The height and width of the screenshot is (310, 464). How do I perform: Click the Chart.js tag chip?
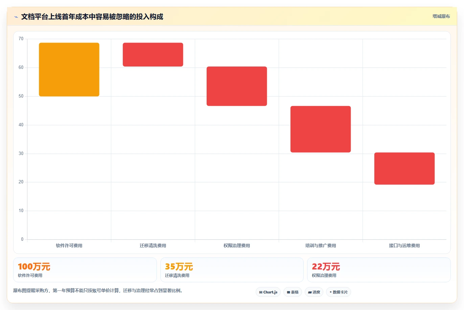tap(268, 292)
